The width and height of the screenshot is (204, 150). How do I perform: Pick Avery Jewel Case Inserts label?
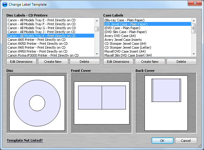click(148, 40)
